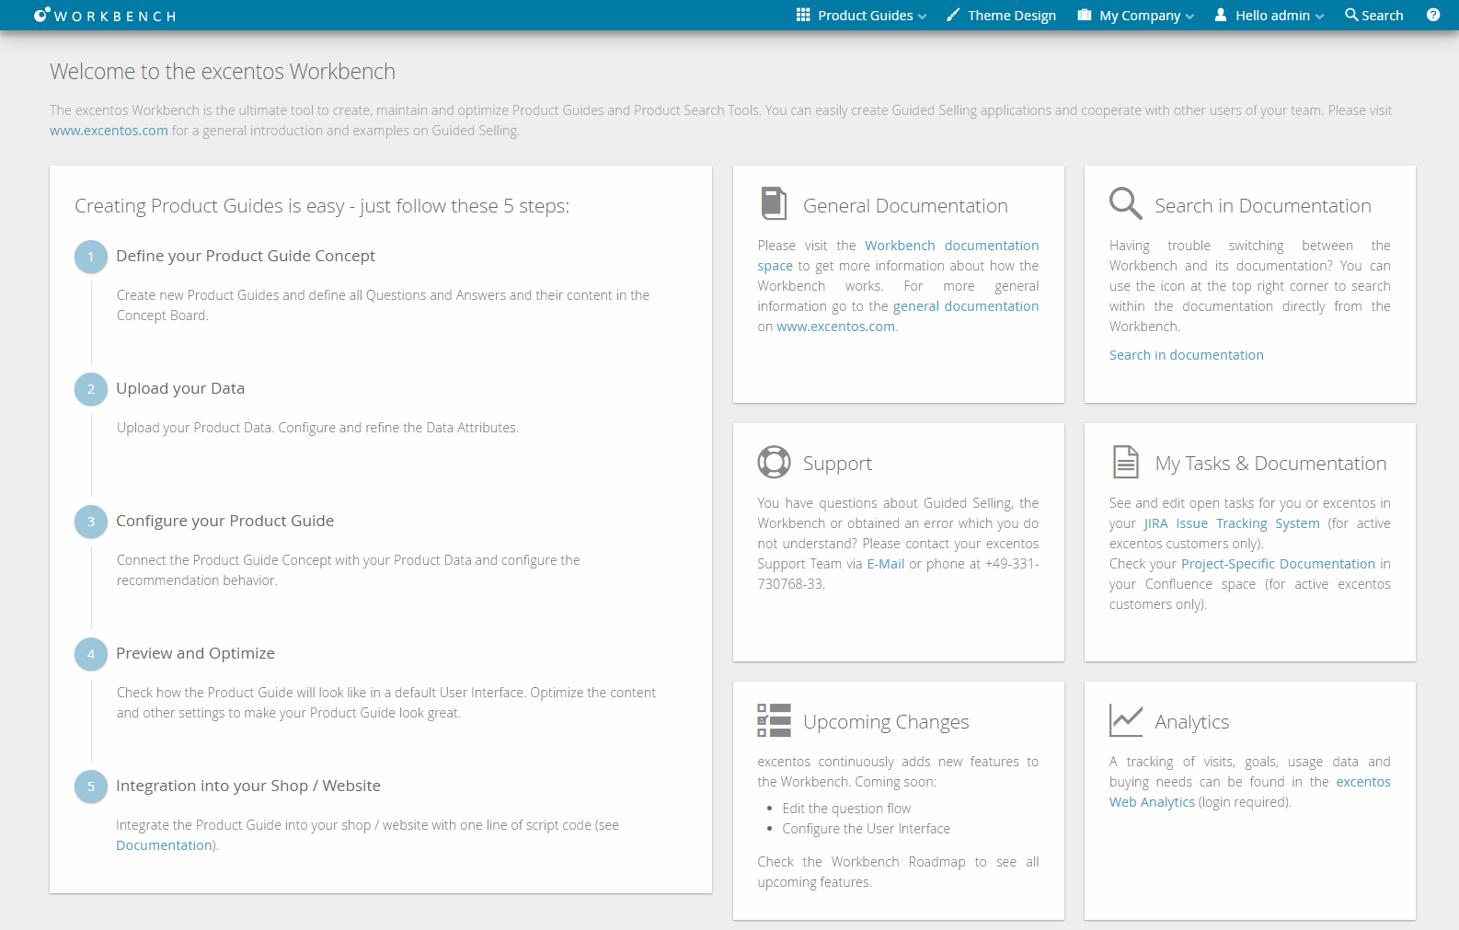Click the Analytics chart icon

(1125, 720)
